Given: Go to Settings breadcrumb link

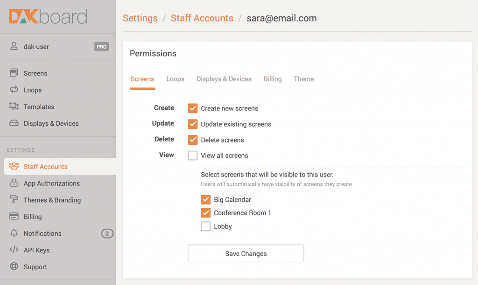Looking at the screenshot, I should [x=140, y=18].
